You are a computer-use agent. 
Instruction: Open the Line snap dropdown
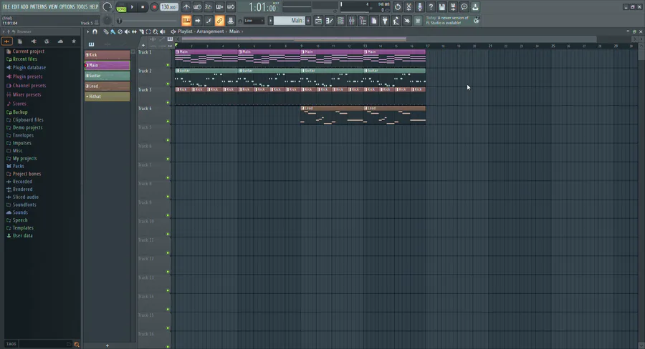coord(254,21)
